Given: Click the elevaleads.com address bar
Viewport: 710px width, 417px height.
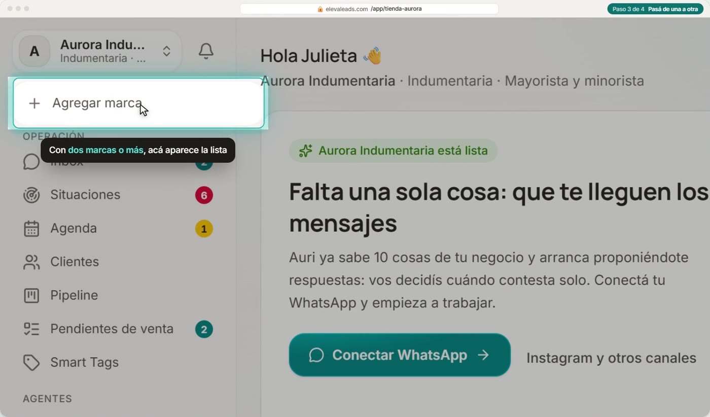Looking at the screenshot, I should pyautogui.click(x=369, y=9).
